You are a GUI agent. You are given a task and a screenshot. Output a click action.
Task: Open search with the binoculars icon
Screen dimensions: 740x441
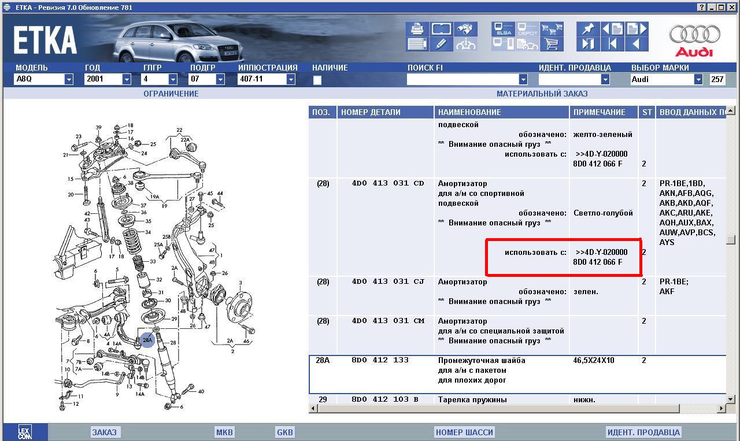(465, 29)
